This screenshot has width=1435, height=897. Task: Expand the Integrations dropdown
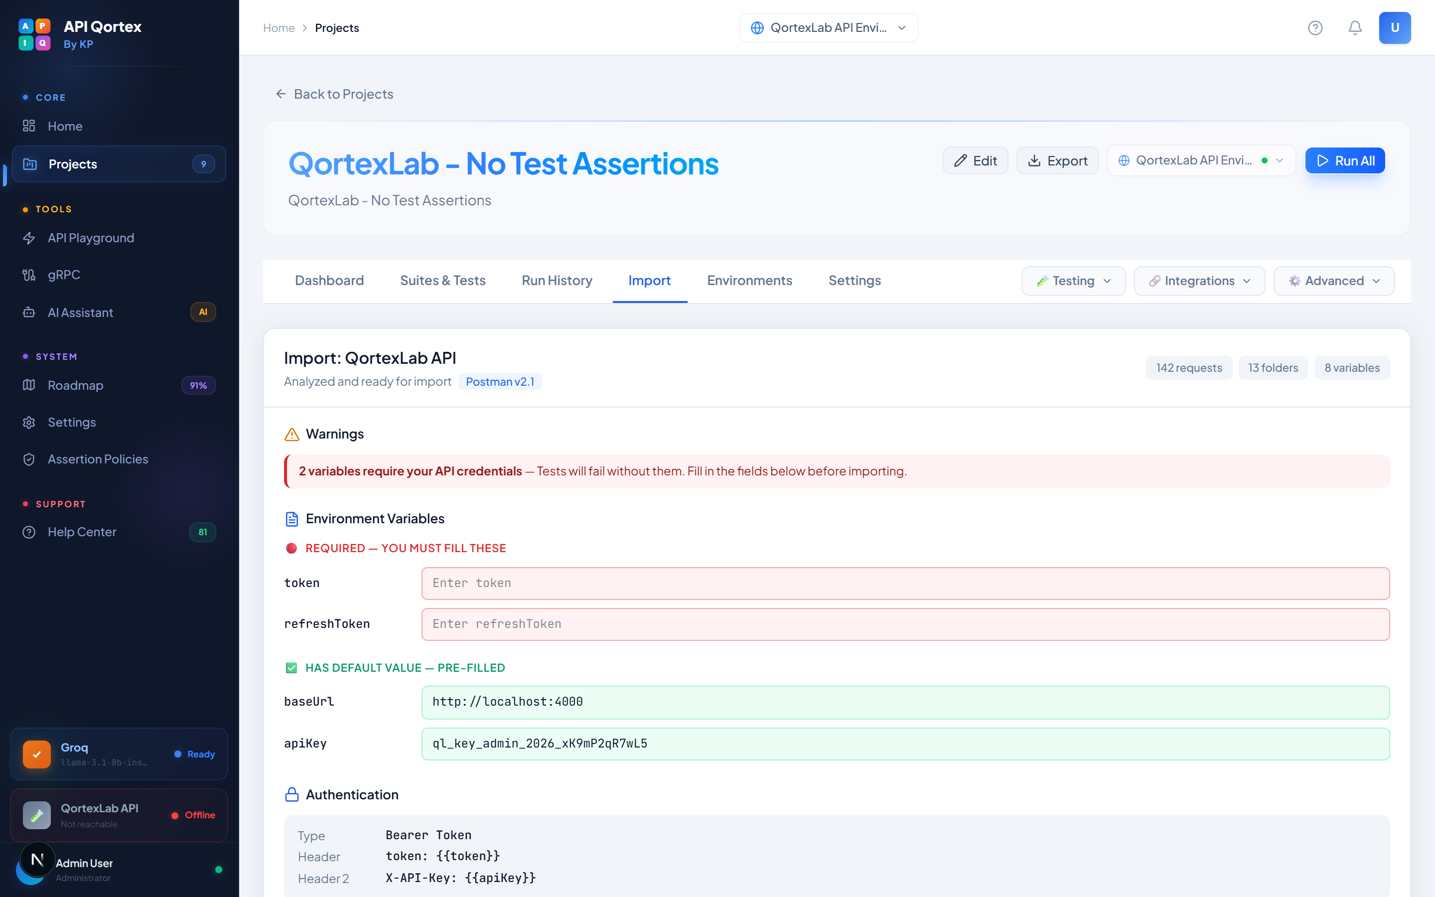pos(1199,281)
